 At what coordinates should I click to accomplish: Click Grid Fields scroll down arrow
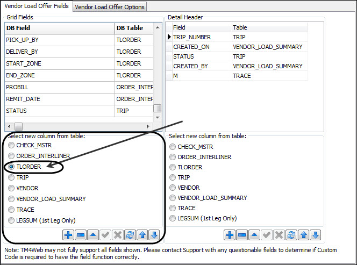click(158, 118)
